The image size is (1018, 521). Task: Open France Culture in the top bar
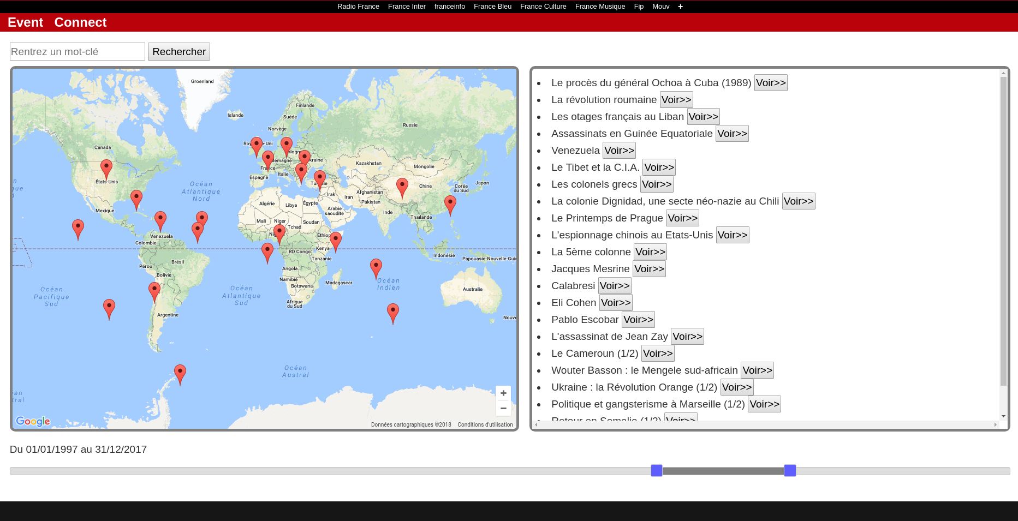point(543,7)
